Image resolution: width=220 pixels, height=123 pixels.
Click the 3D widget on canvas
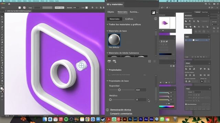coord(81,65)
